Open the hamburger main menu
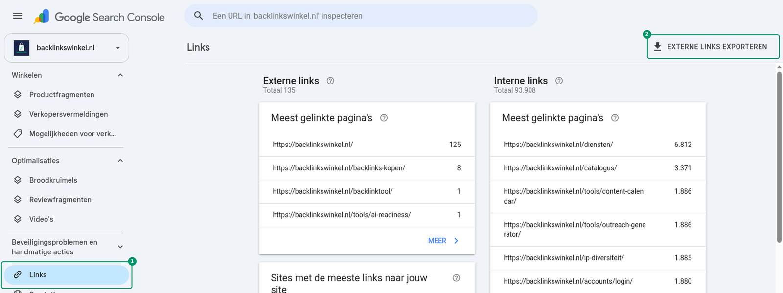This screenshot has width=783, height=293. 18,16
